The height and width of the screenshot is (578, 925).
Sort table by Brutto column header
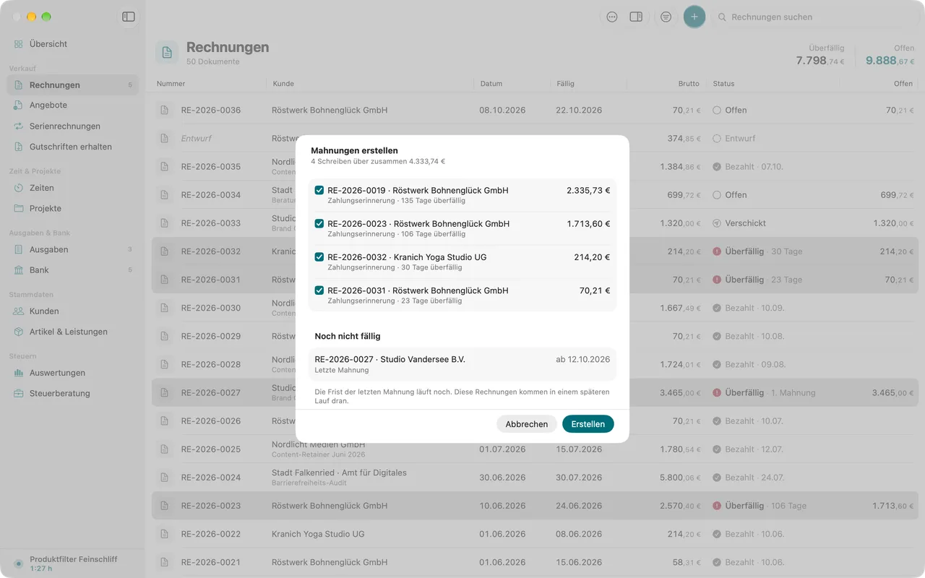click(689, 84)
